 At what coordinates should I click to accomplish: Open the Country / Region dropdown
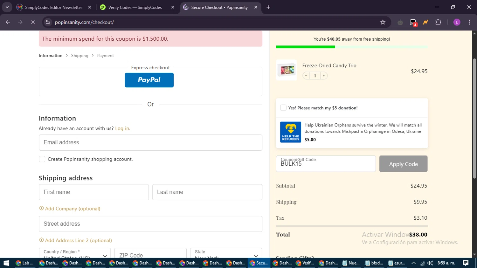[x=75, y=253]
